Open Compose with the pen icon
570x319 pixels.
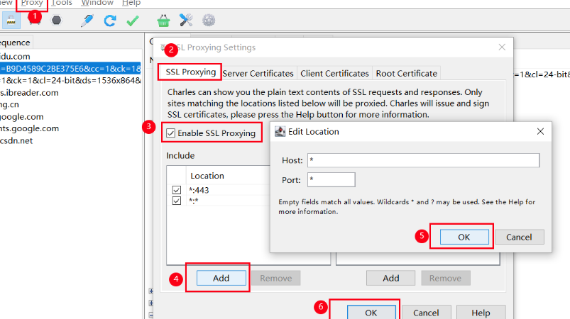click(x=87, y=21)
